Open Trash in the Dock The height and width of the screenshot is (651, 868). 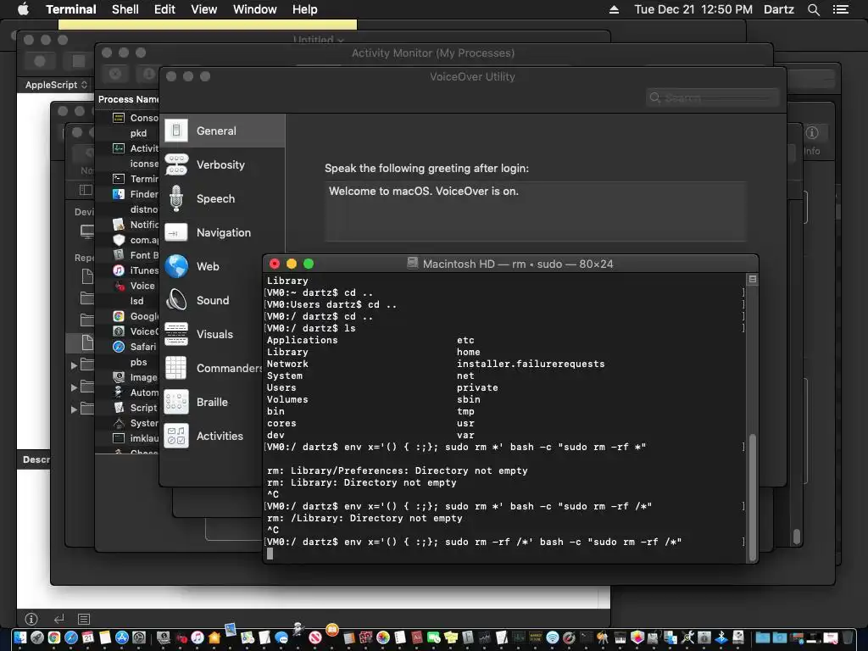[848, 637]
